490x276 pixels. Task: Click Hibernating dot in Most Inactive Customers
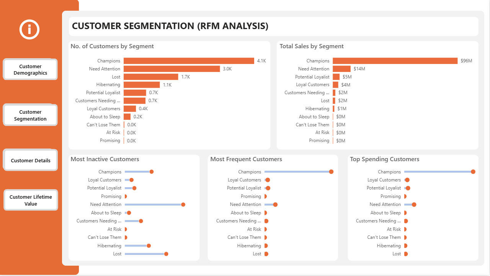(x=149, y=246)
